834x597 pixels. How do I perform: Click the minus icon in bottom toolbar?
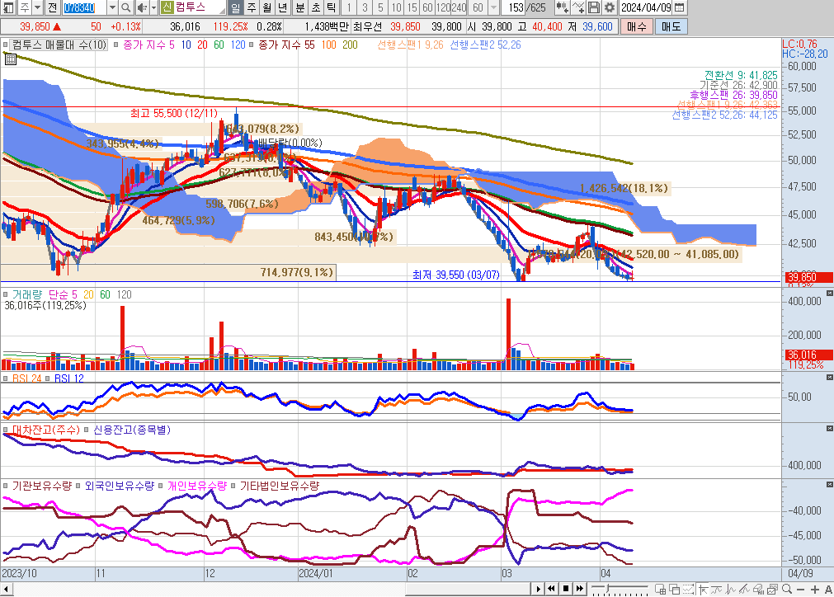click(801, 589)
